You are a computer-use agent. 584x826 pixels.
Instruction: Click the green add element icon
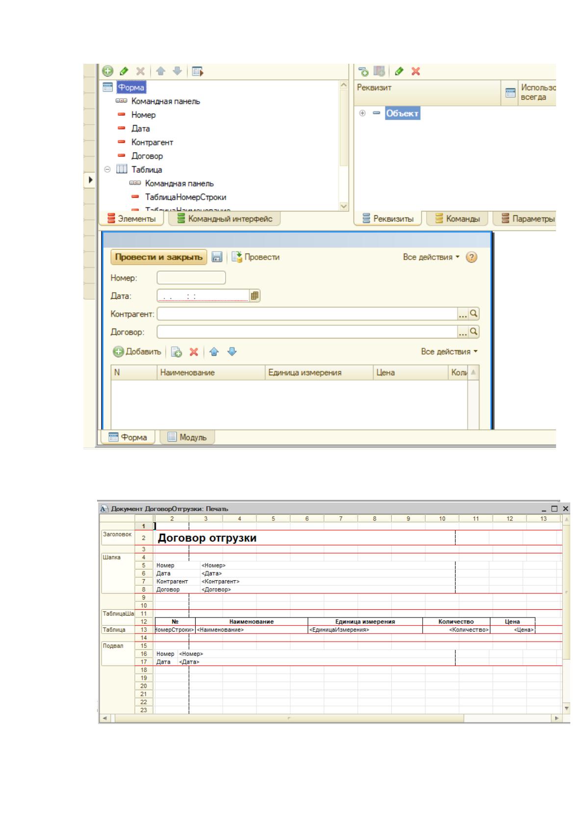[107, 71]
